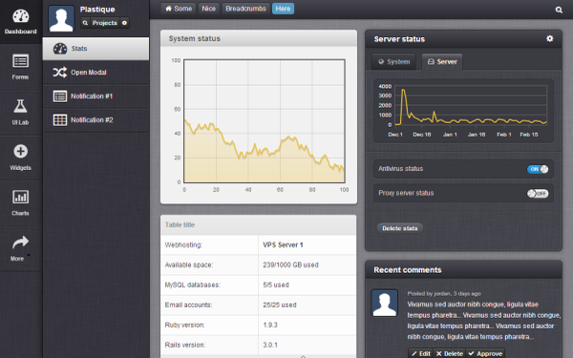573x358 pixels.
Task: Select the Stats menu item
Action: point(95,49)
